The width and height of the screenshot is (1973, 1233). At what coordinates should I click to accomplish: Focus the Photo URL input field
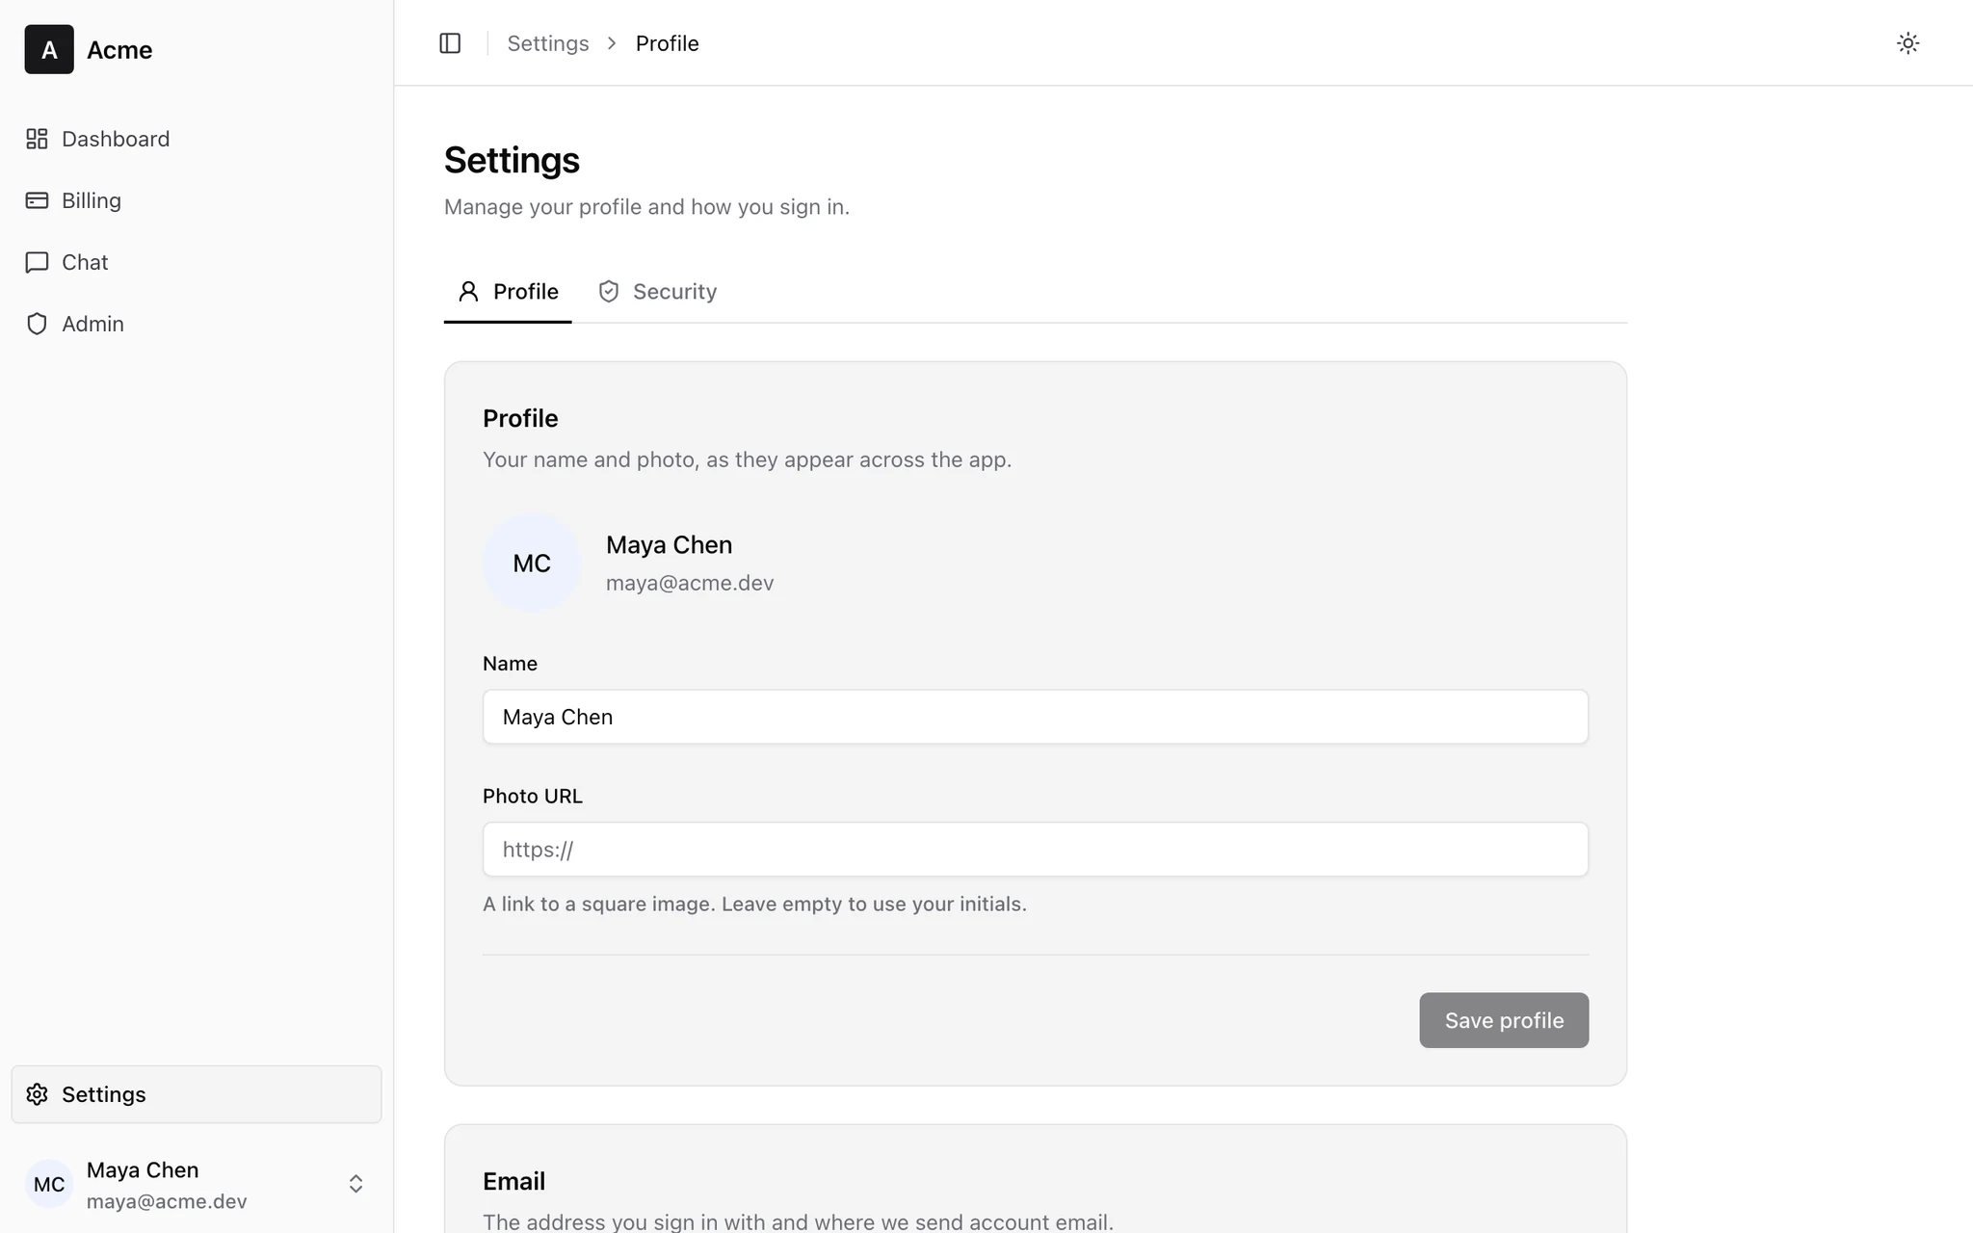tap(1036, 850)
